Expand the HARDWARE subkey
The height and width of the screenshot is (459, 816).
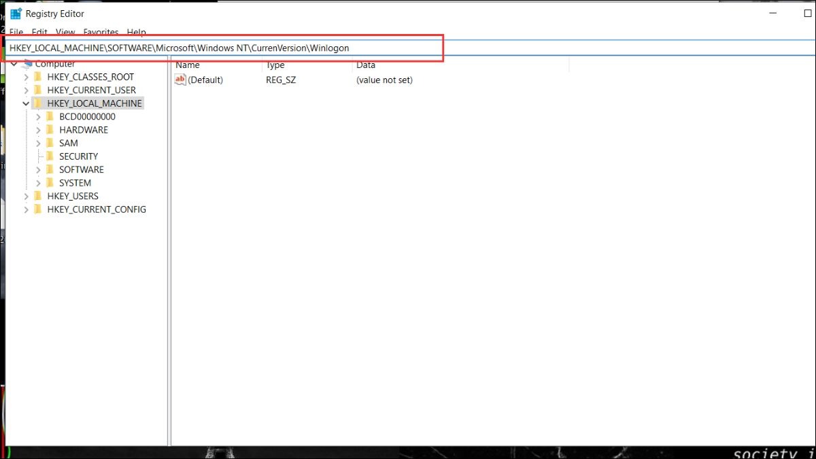tap(38, 130)
